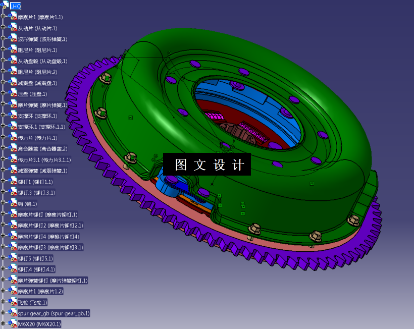414x329 pixels.
Task: Expand the 铆钉5 tree node
Action: tap(4, 258)
